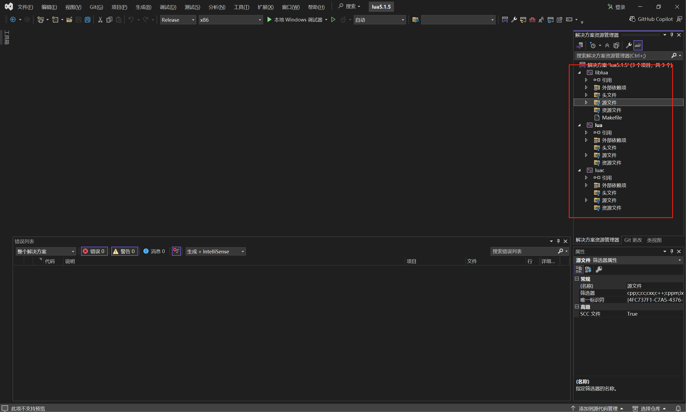This screenshot has height=412, width=686.
Task: Open Properties wrench icon in Solution Explorer
Action: 629,45
